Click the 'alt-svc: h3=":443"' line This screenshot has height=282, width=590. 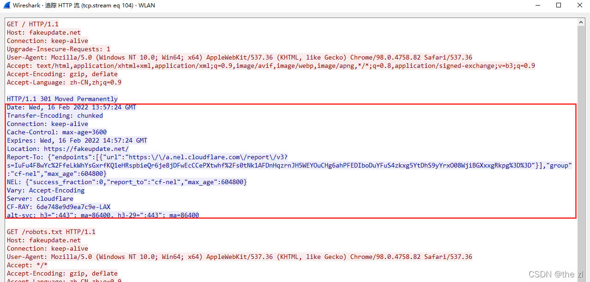pos(103,215)
